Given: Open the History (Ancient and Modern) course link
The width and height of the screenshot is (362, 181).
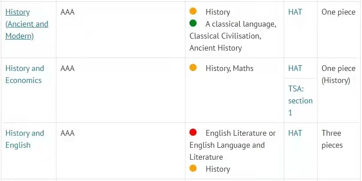Looking at the screenshot, I should coord(27,24).
